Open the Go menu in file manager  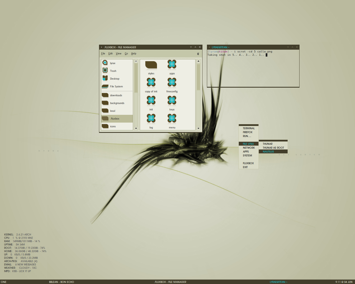click(126, 54)
